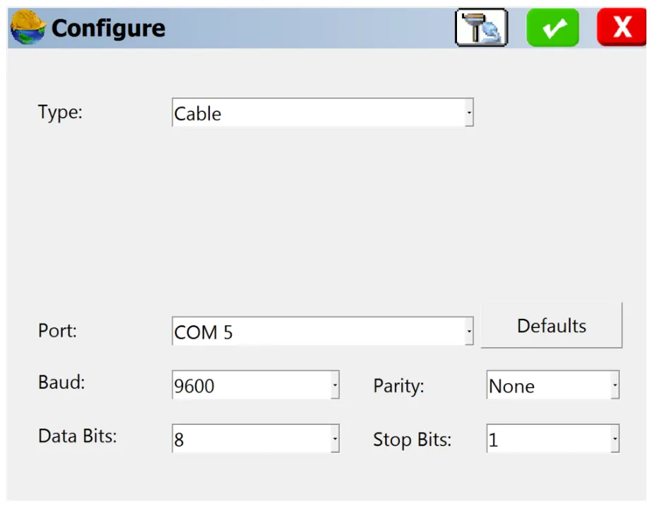652x507 pixels.
Task: Open the Baud dropdown showing 9600
Action: (256, 385)
